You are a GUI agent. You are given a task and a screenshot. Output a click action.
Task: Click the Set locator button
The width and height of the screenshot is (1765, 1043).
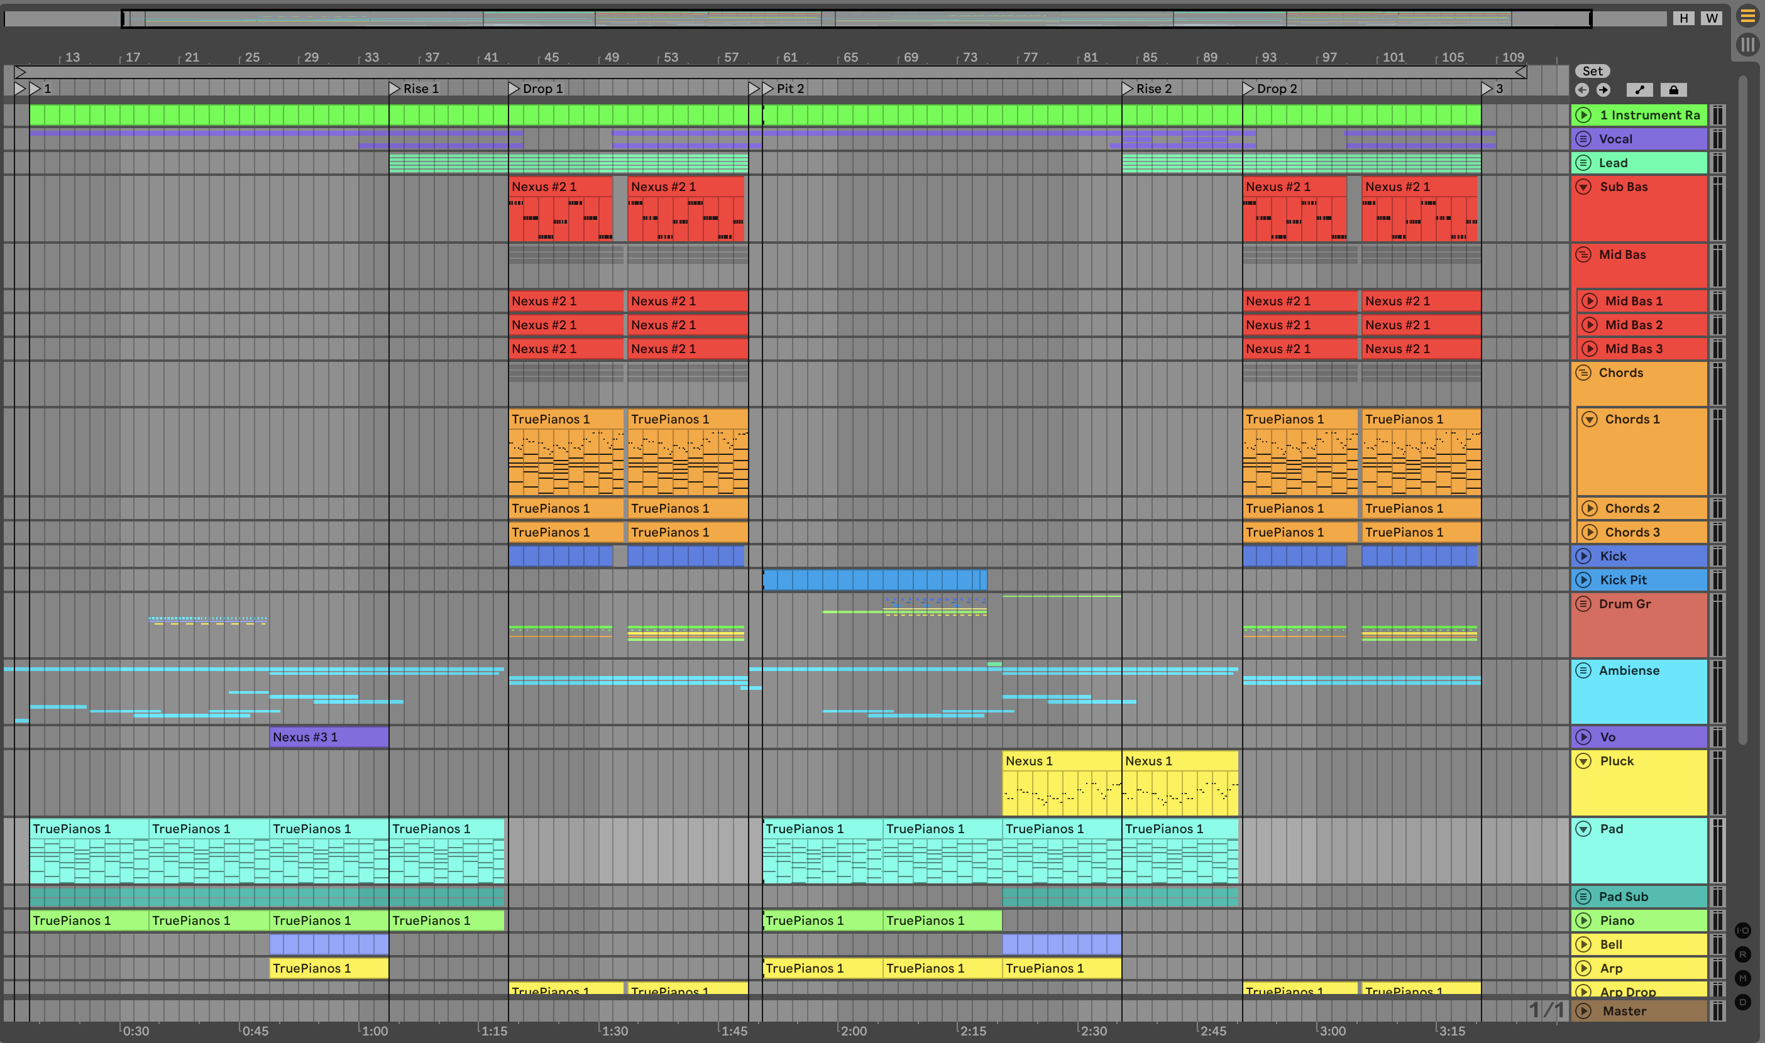click(1592, 71)
